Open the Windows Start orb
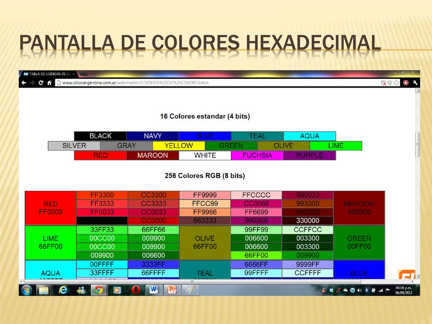Image resolution: width=432 pixels, height=324 pixels. [27, 290]
